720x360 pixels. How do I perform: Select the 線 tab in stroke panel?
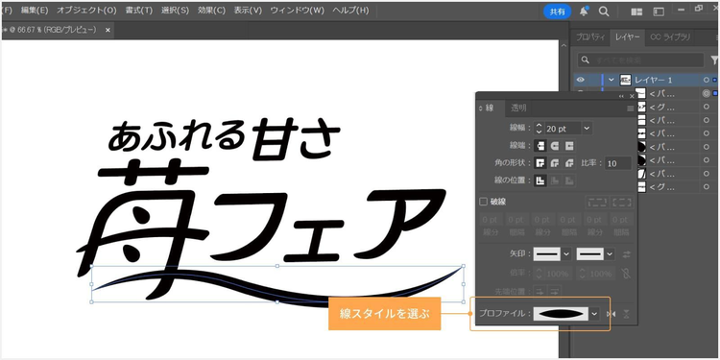click(x=490, y=108)
